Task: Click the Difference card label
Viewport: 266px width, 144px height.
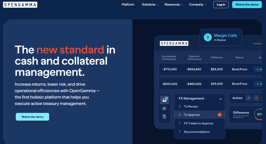Action: click(x=241, y=112)
